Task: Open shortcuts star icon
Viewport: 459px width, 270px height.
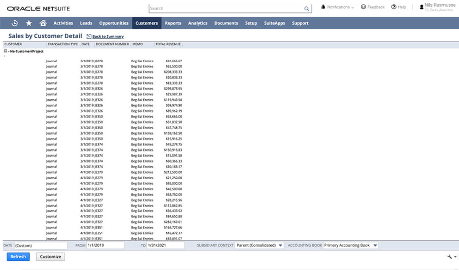Action: click(x=29, y=23)
